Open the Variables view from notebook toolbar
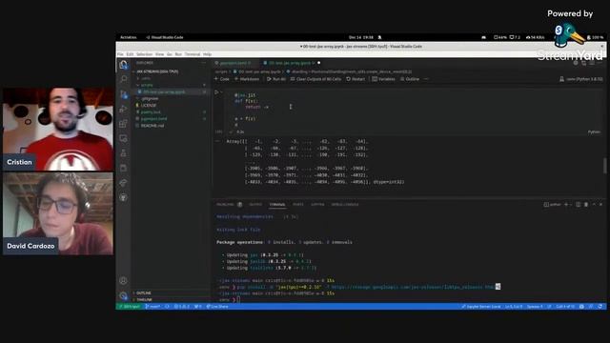Screen dimensions: 610x343 click(383, 79)
